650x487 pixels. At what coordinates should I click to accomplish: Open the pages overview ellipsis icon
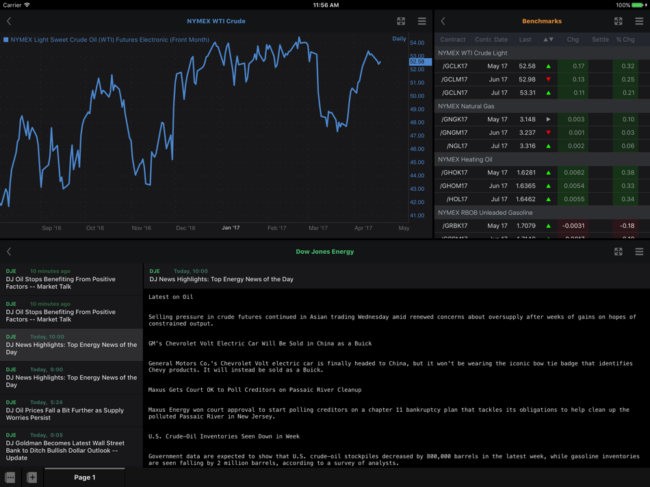click(9, 477)
